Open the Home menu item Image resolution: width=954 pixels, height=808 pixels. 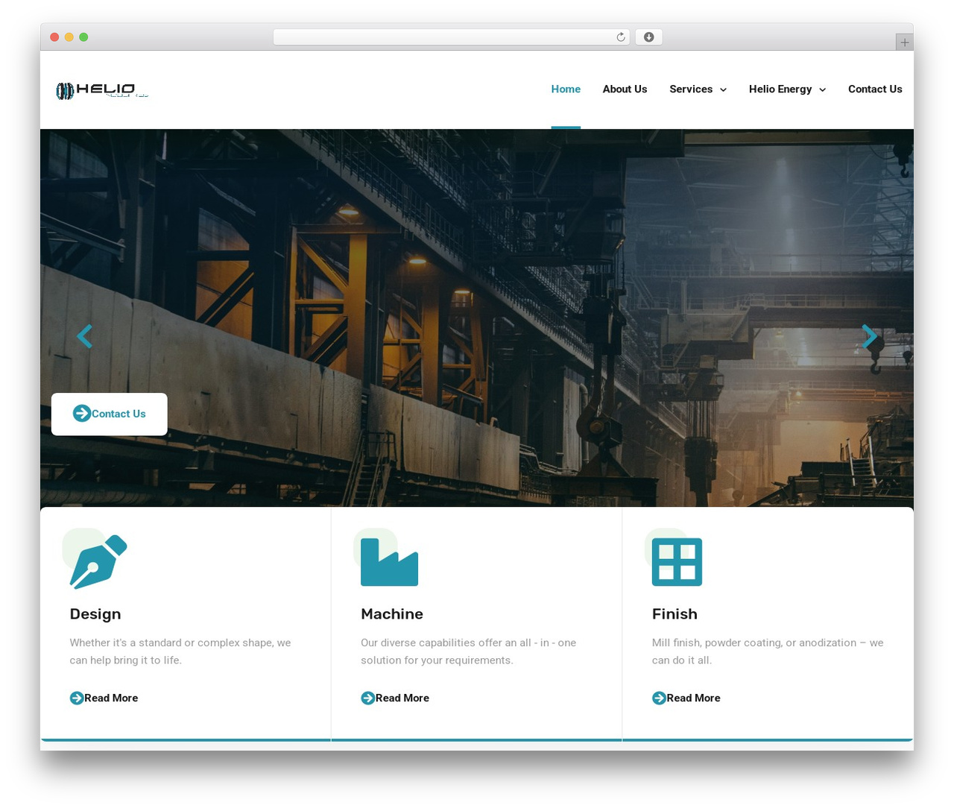click(566, 89)
